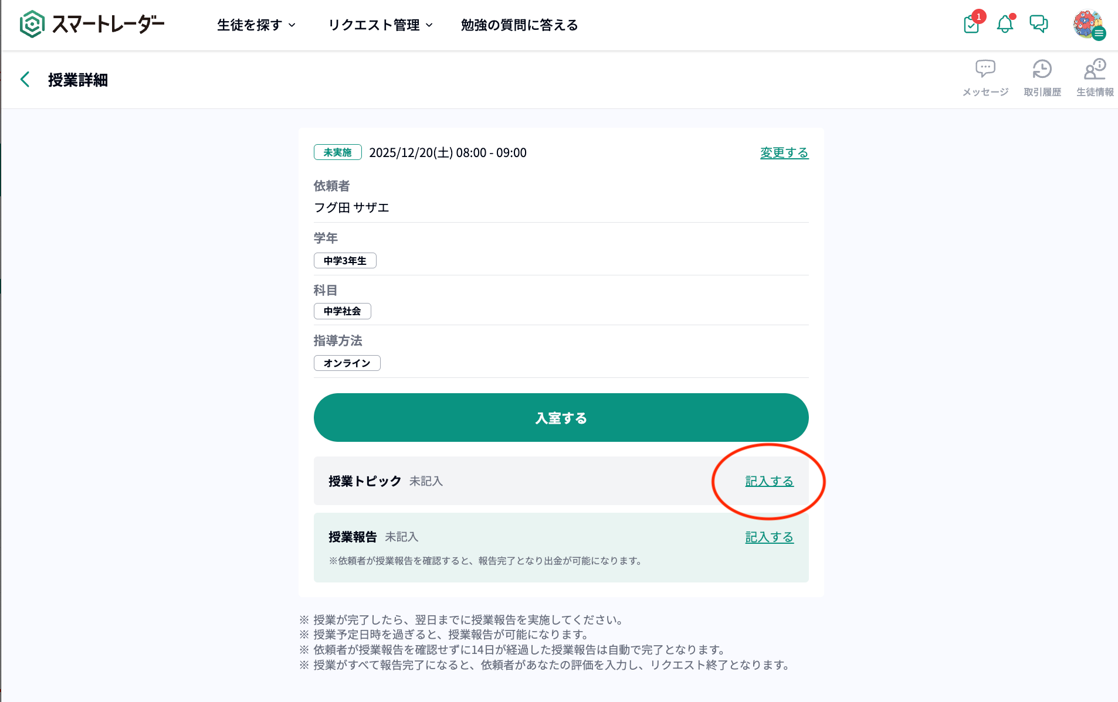Screen dimensions: 1118x702
Task: Open the 生徒情報 student info icon
Action: click(1095, 77)
